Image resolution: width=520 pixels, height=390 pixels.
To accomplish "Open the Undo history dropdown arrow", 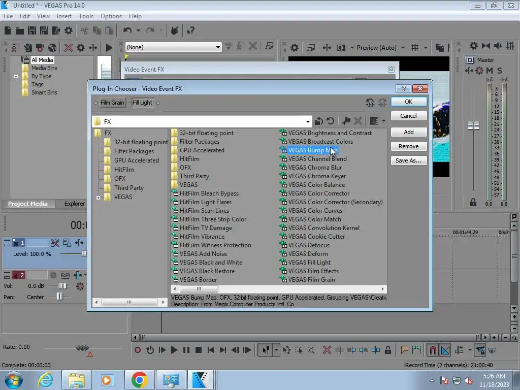I will (x=138, y=30).
